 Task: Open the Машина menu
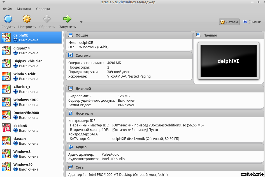pos(24,9)
